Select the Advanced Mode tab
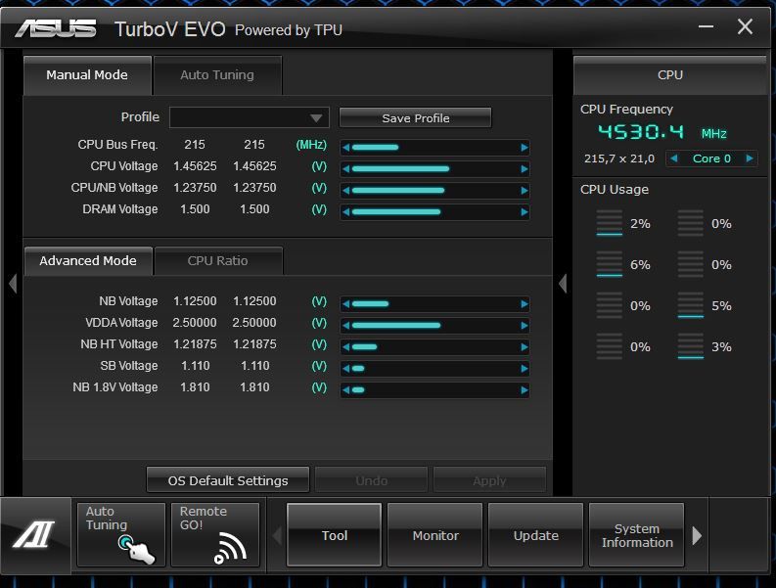The height and width of the screenshot is (588, 776). tap(88, 261)
